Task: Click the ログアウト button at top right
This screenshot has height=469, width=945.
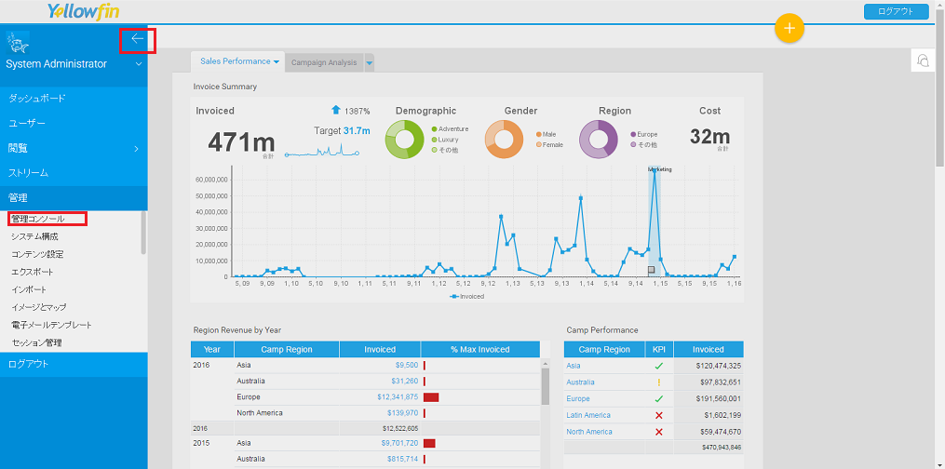Action: pyautogui.click(x=896, y=11)
